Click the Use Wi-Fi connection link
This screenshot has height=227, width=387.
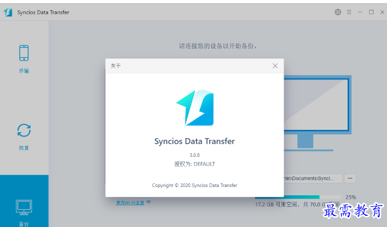130,203
